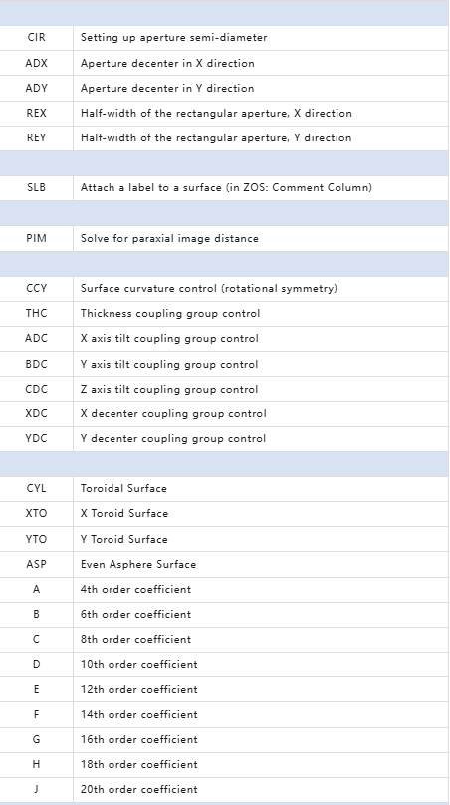Screen dimensions: 450x805
Task: Select the CCY surface curvature control description
Action: 209,289
